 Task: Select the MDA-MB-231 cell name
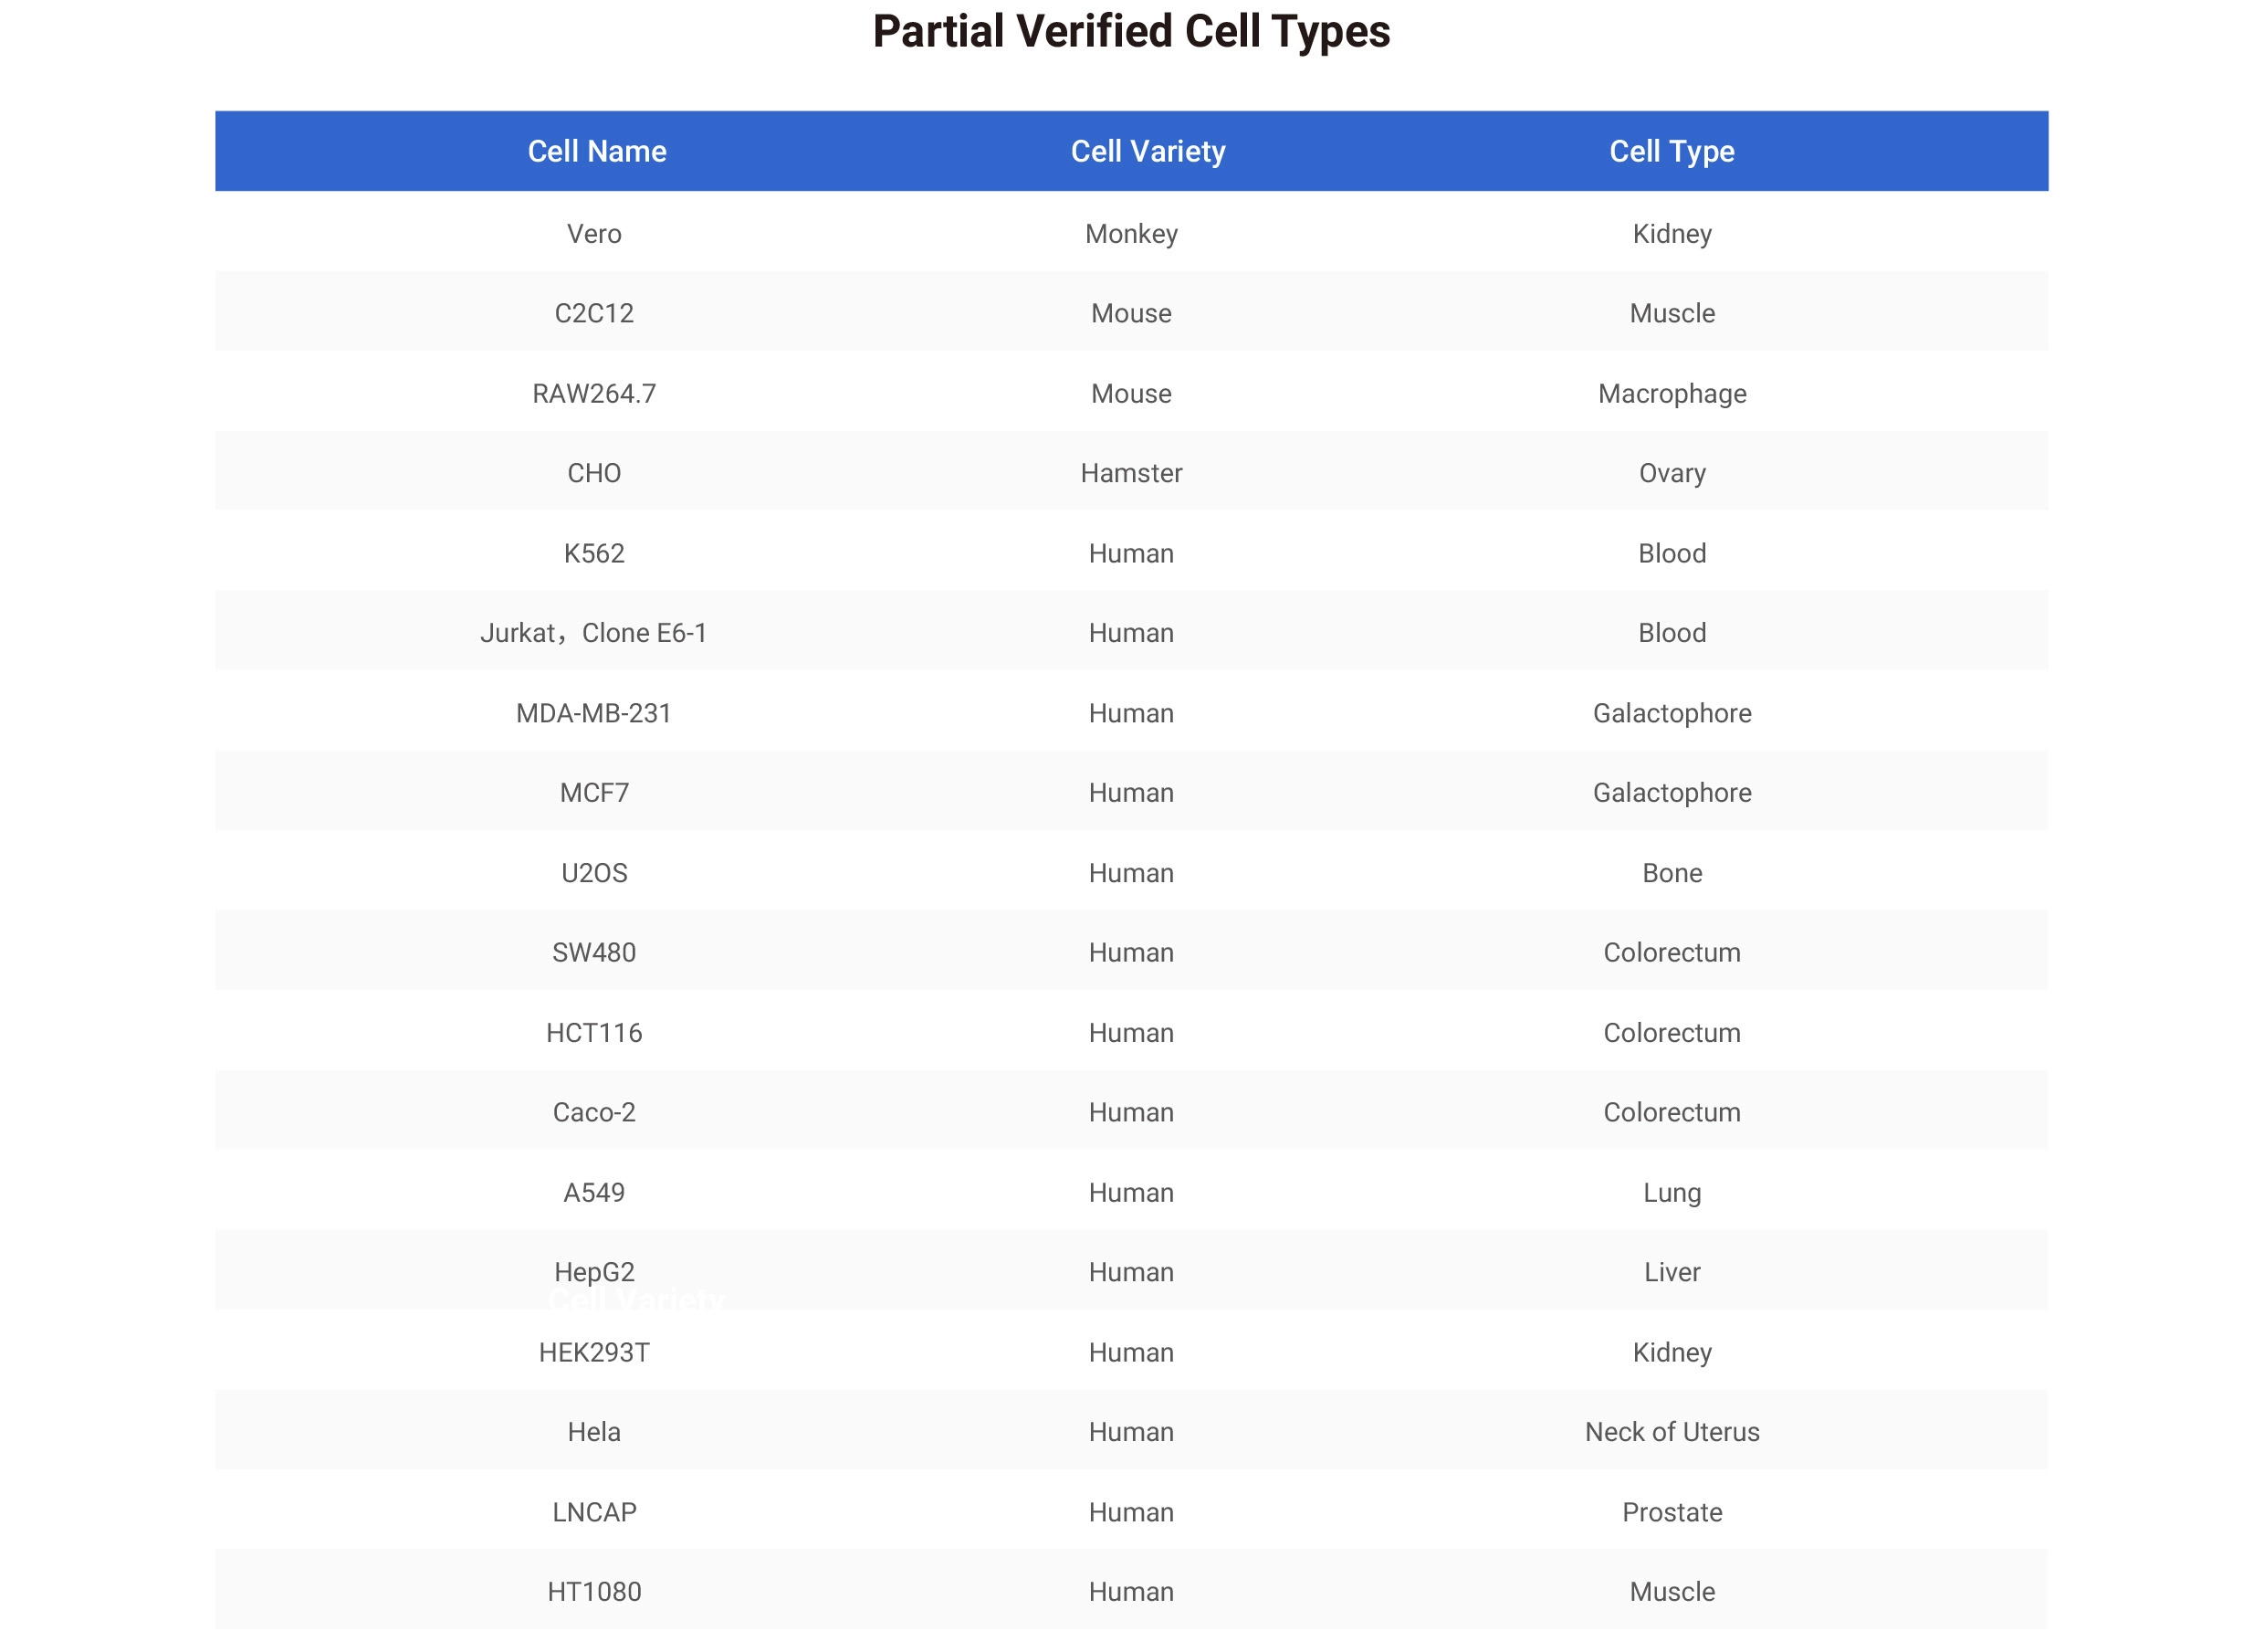[x=593, y=713]
